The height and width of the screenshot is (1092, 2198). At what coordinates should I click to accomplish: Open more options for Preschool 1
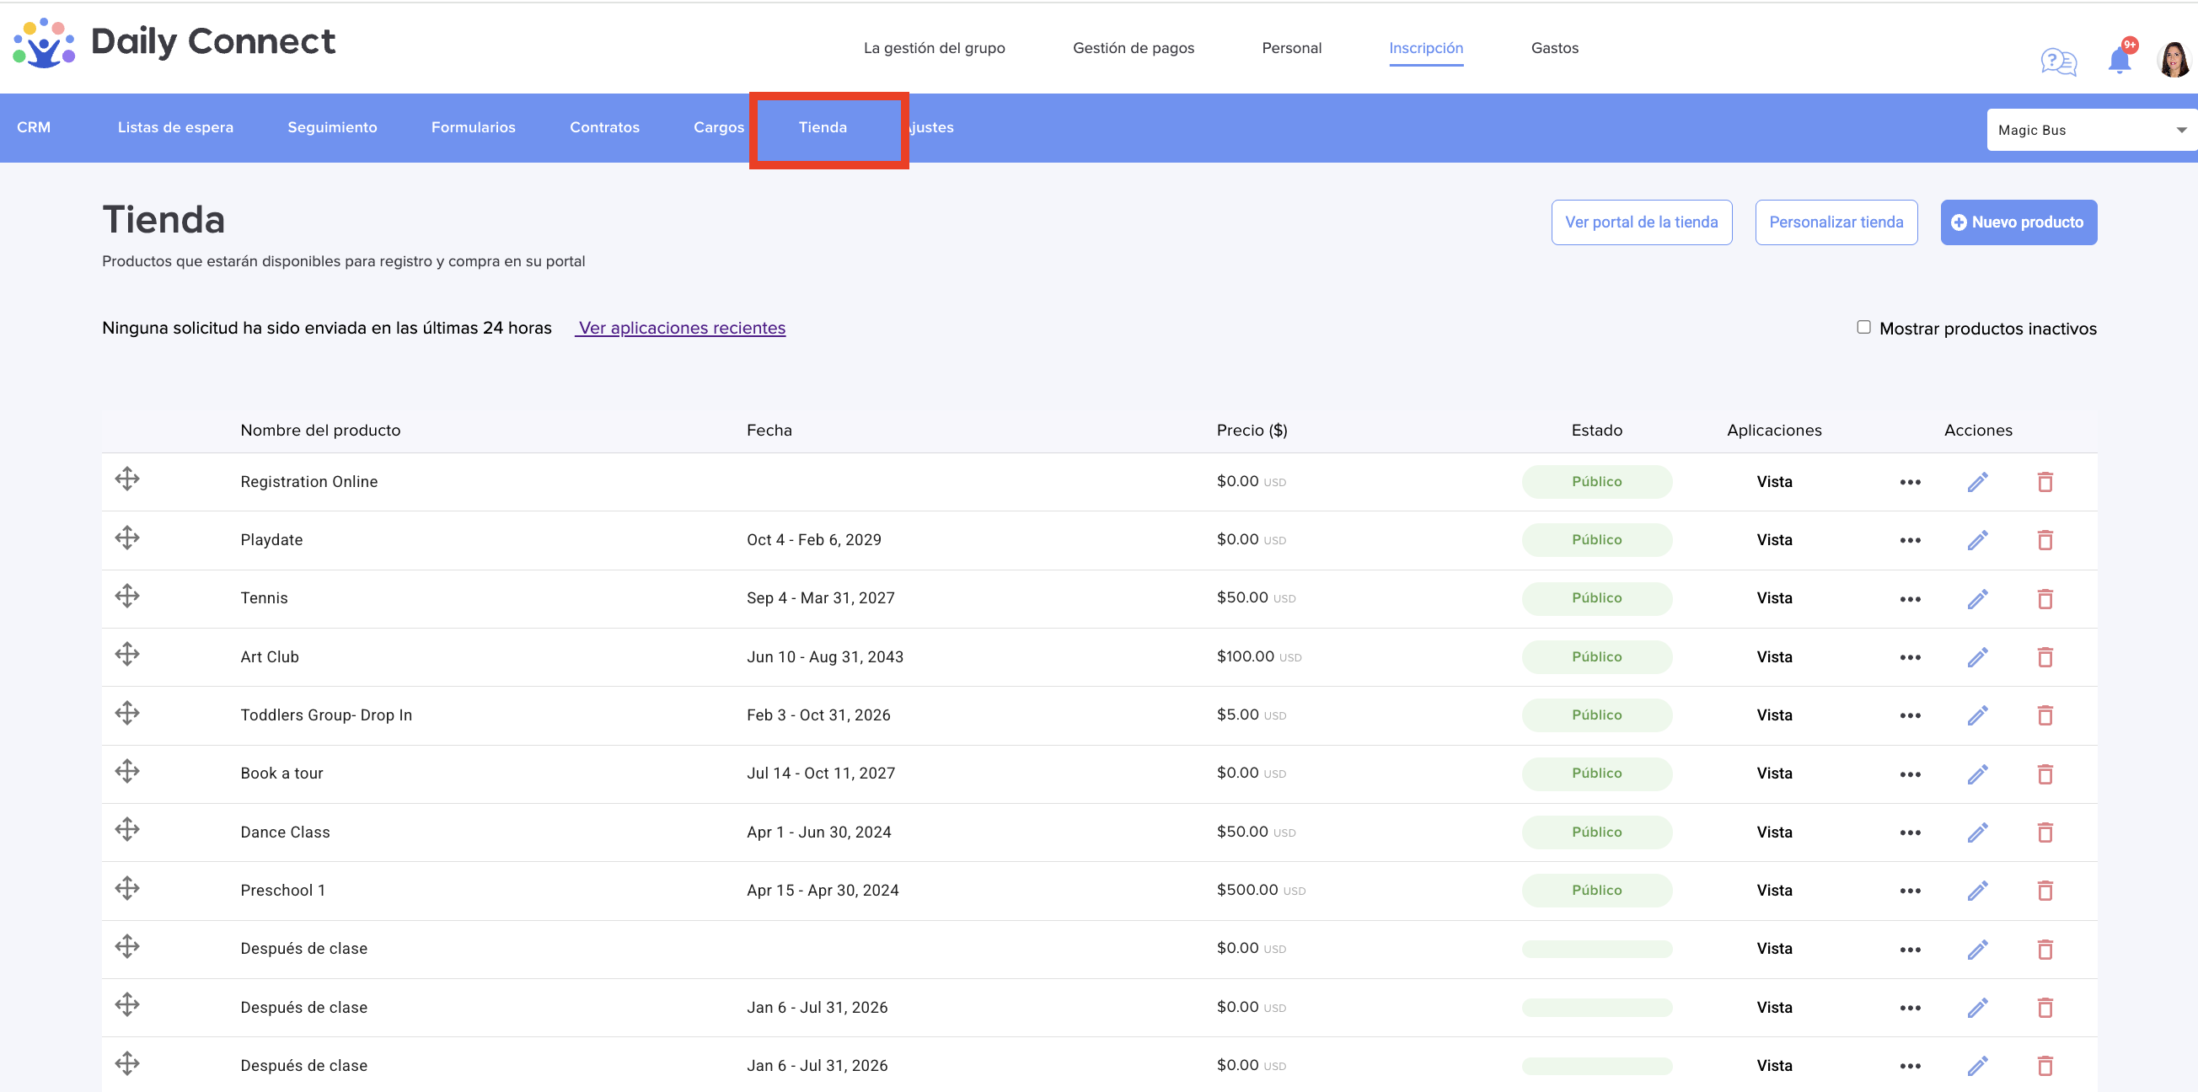1910,891
